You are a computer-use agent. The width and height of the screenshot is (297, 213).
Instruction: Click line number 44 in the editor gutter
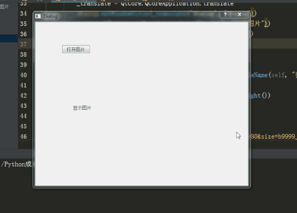click(x=24, y=116)
